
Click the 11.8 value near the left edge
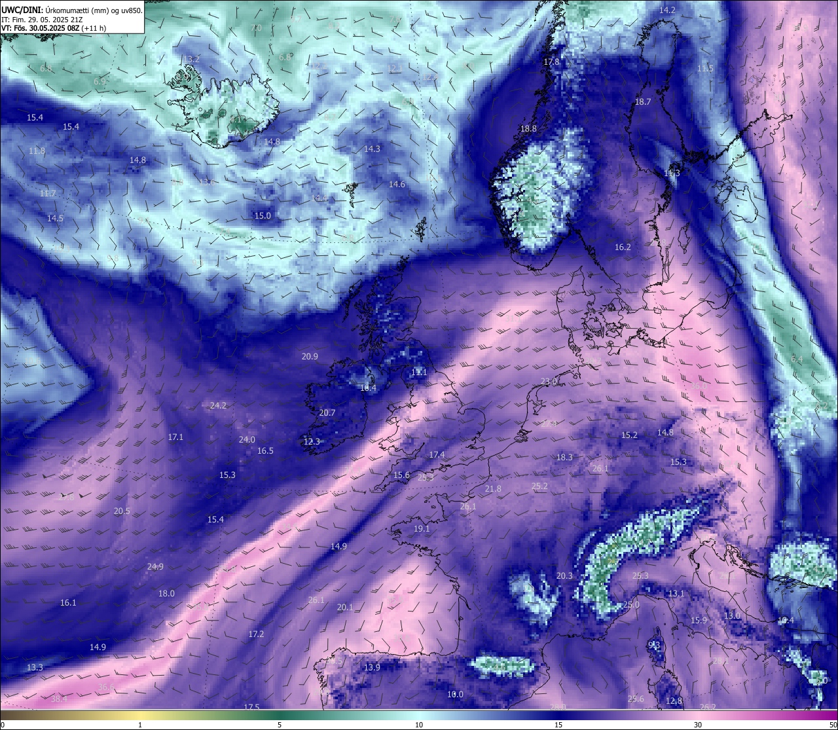coord(37,151)
